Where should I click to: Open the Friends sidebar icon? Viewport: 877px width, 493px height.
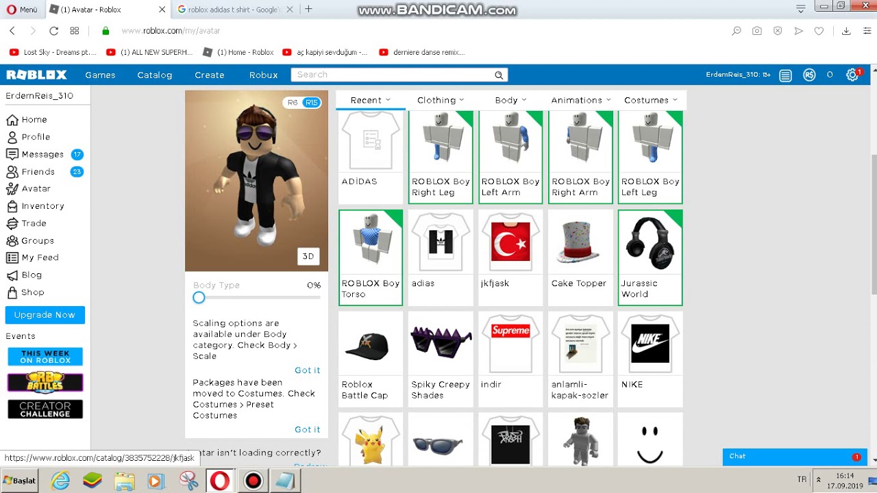click(12, 172)
